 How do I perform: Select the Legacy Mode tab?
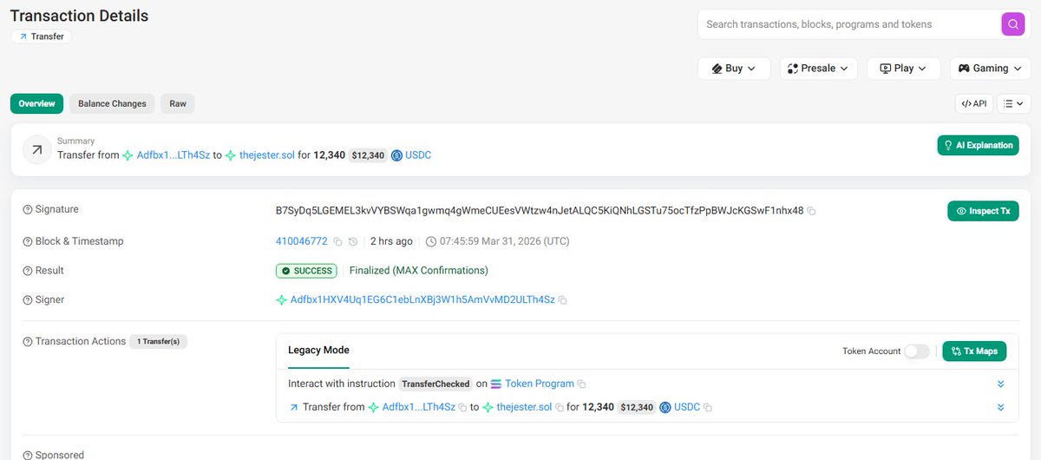pyautogui.click(x=318, y=350)
